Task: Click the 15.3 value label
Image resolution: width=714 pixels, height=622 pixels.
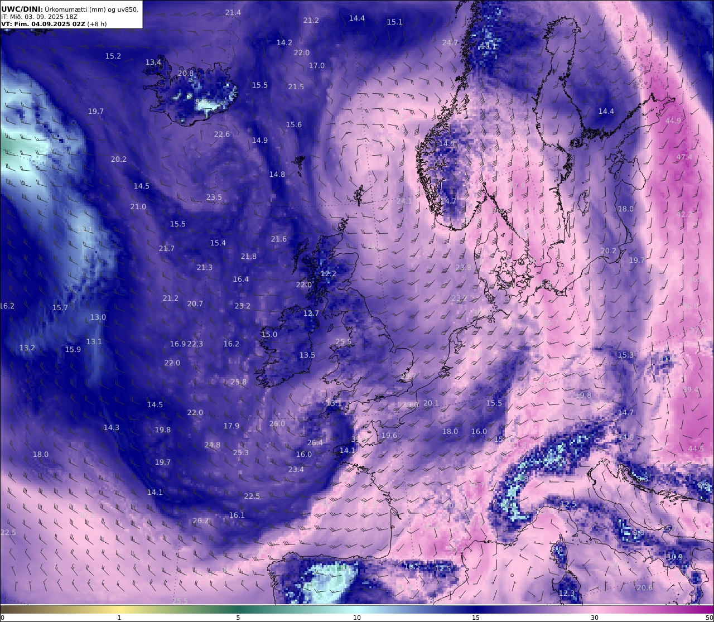Action: coord(626,355)
